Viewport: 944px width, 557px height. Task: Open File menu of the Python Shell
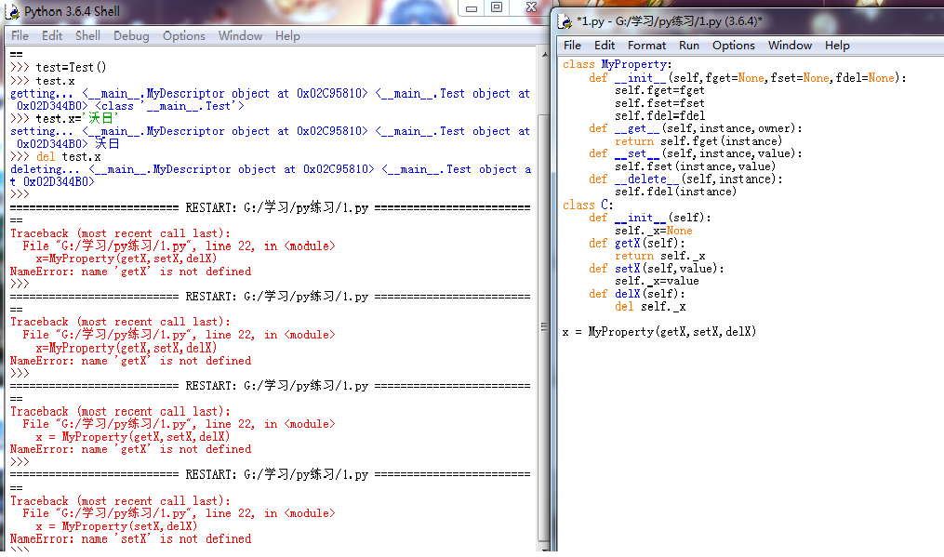pyautogui.click(x=20, y=35)
